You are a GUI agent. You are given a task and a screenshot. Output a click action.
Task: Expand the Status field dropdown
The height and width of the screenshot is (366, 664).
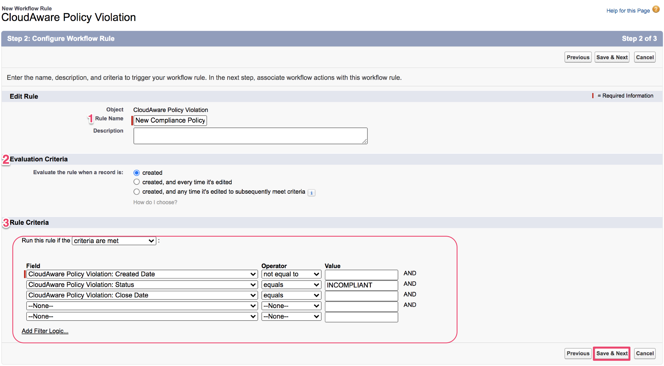pos(142,285)
